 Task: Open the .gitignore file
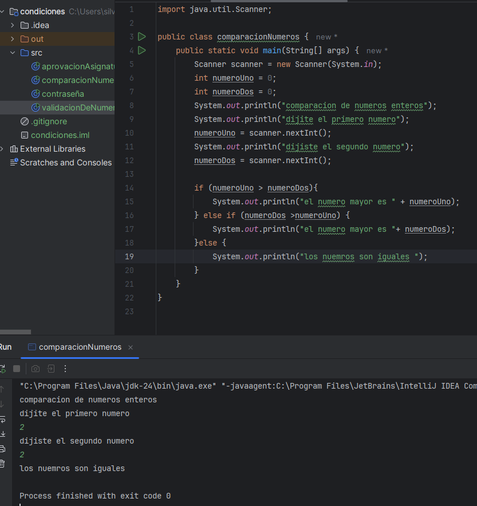point(44,121)
